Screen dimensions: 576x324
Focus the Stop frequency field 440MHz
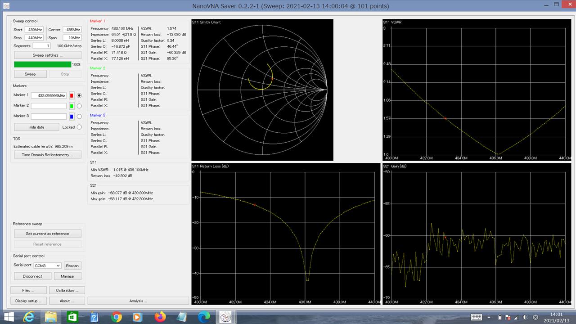click(34, 38)
